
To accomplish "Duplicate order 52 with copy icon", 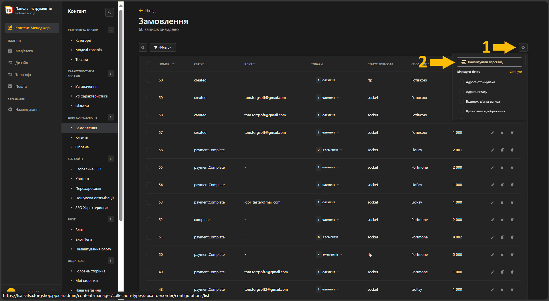I will (502, 220).
